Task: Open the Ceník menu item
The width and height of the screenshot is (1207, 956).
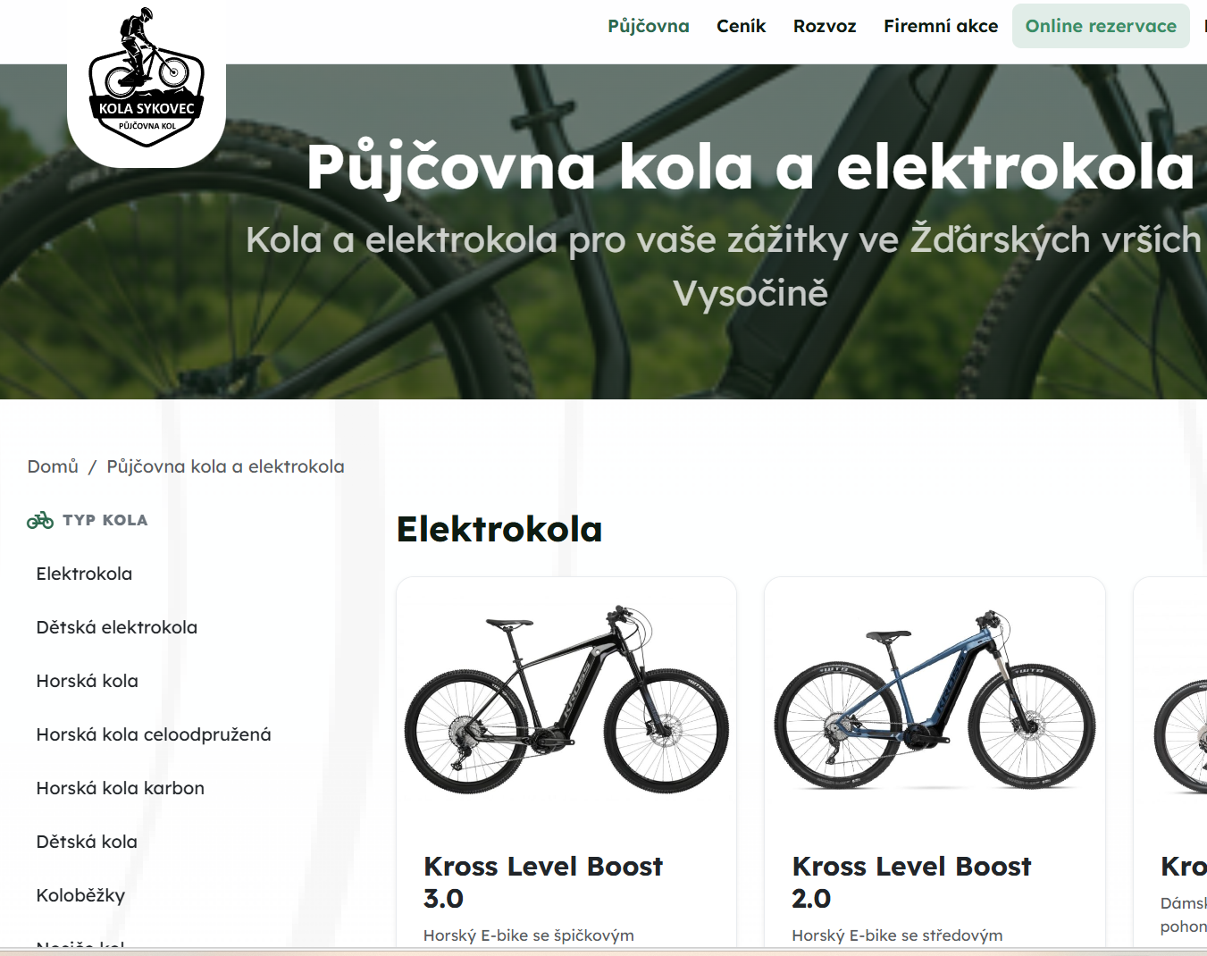Action: click(x=741, y=26)
